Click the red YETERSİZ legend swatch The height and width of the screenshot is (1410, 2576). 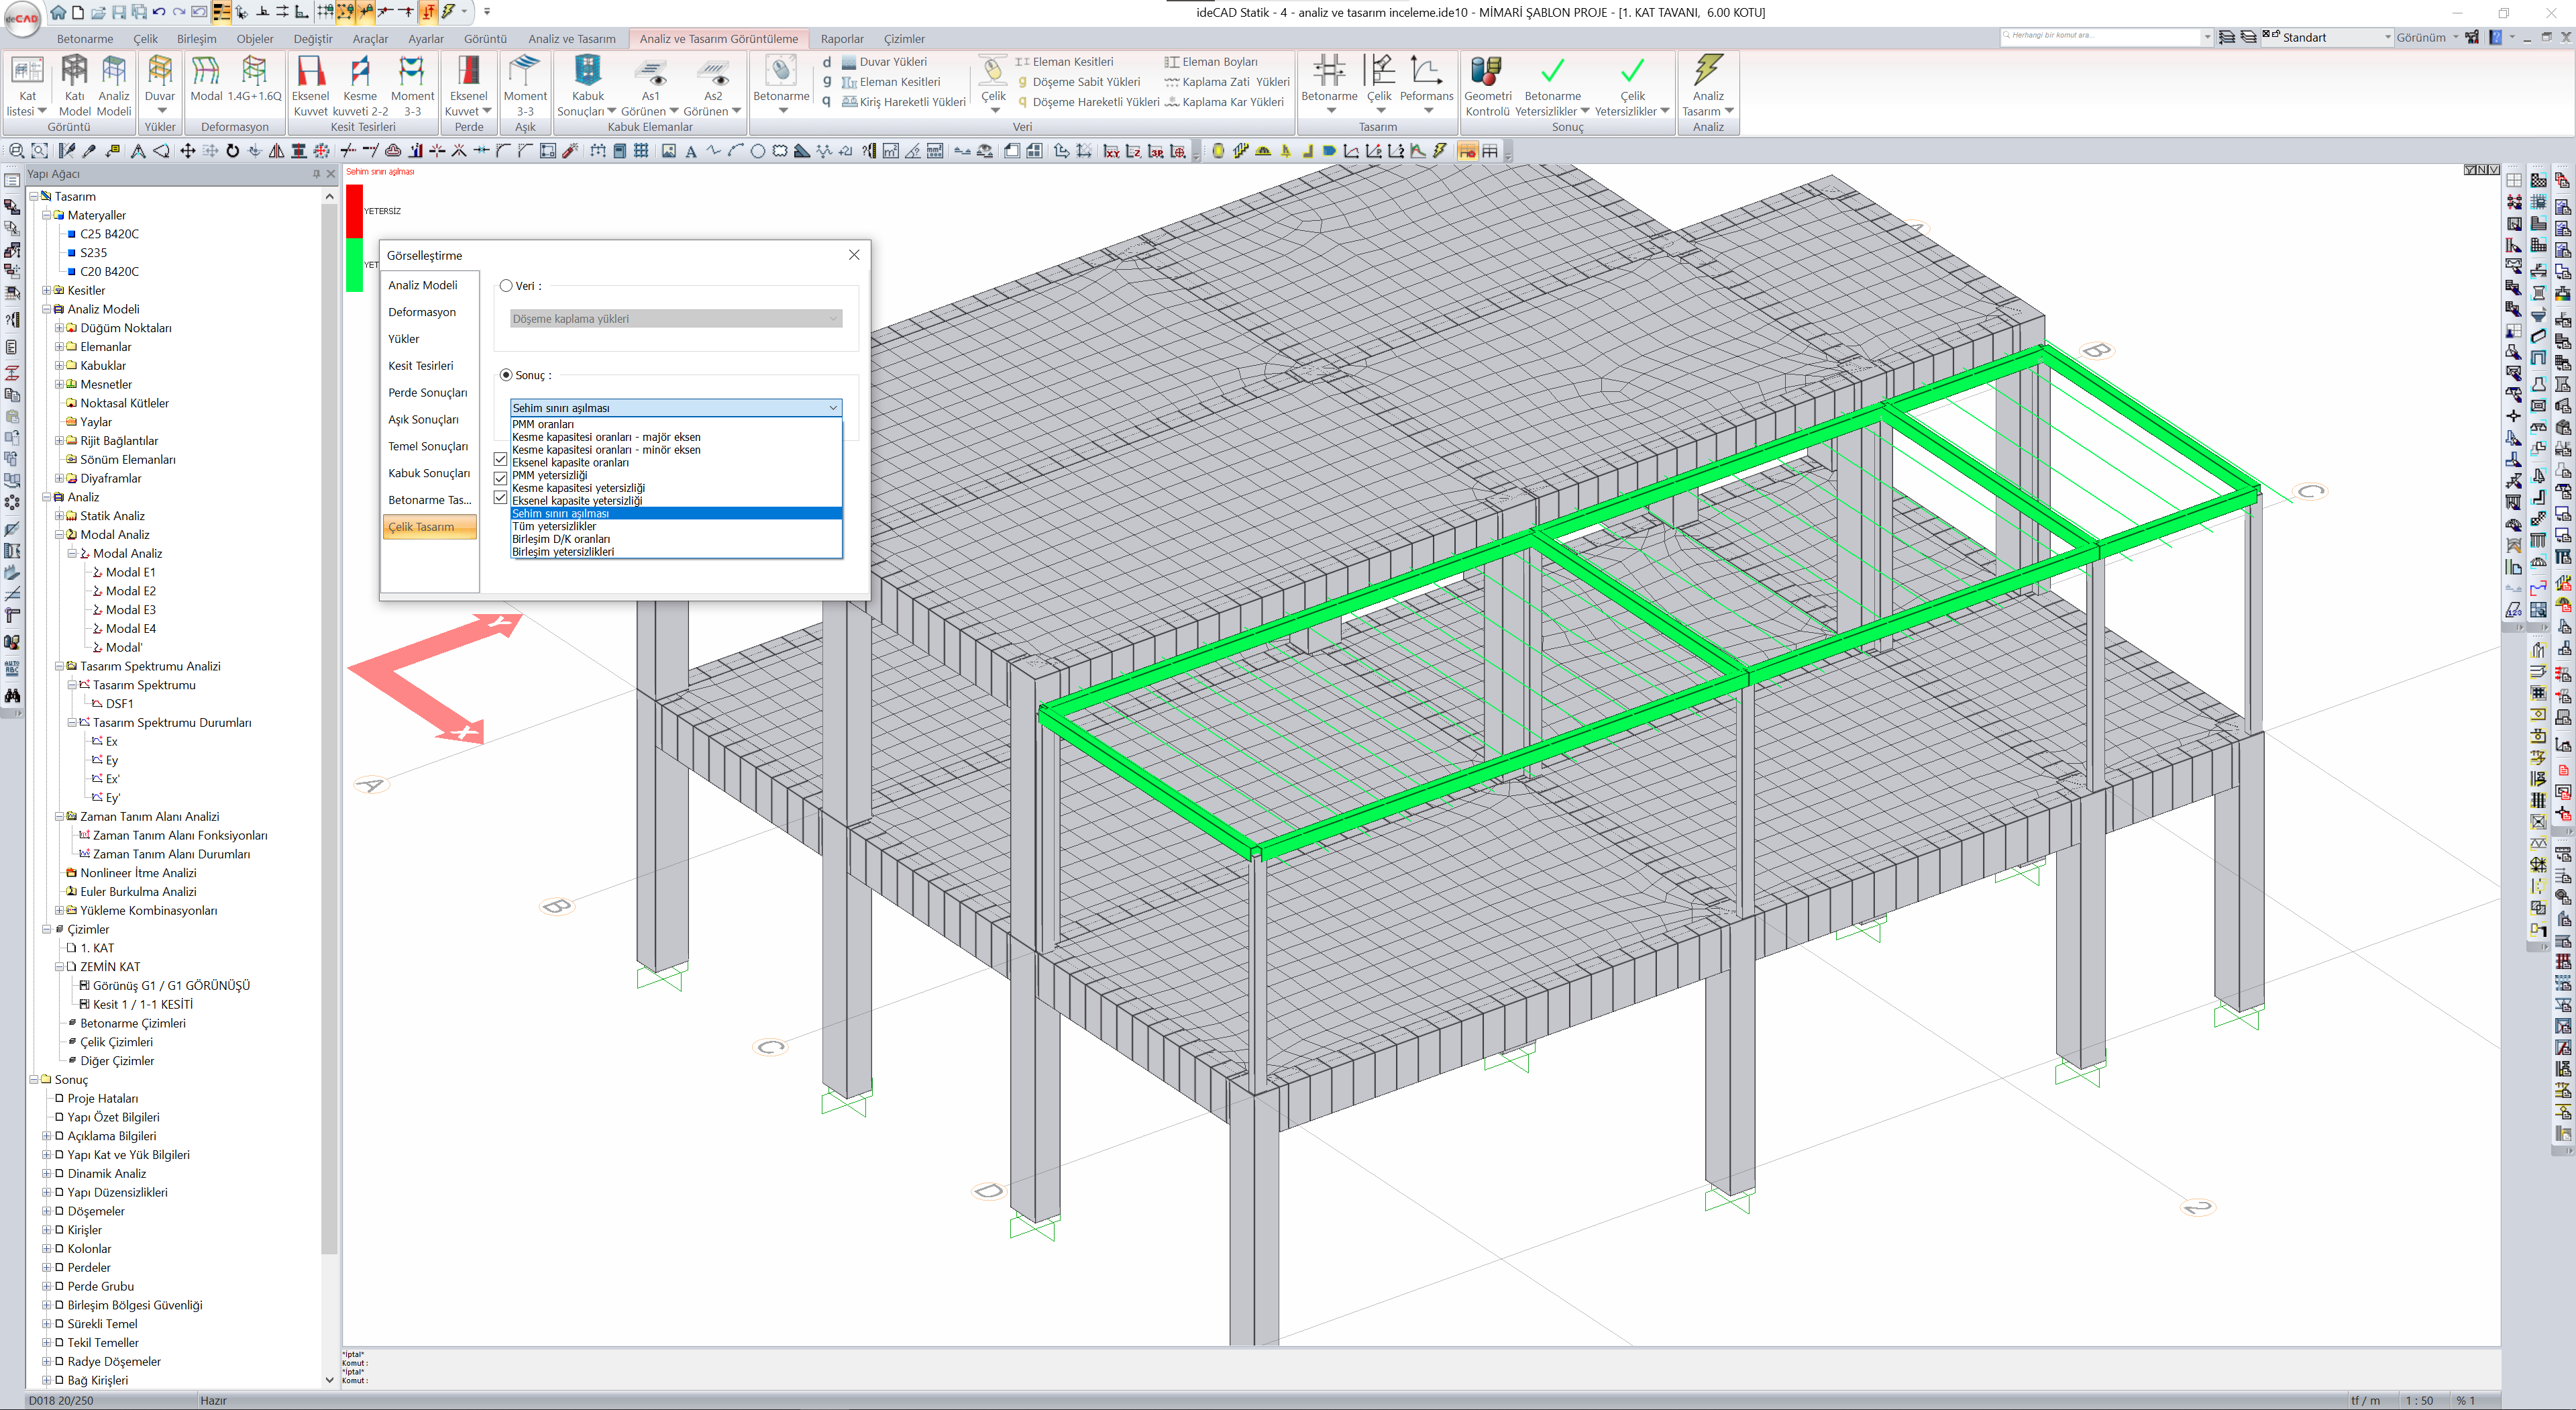pyautogui.click(x=354, y=211)
